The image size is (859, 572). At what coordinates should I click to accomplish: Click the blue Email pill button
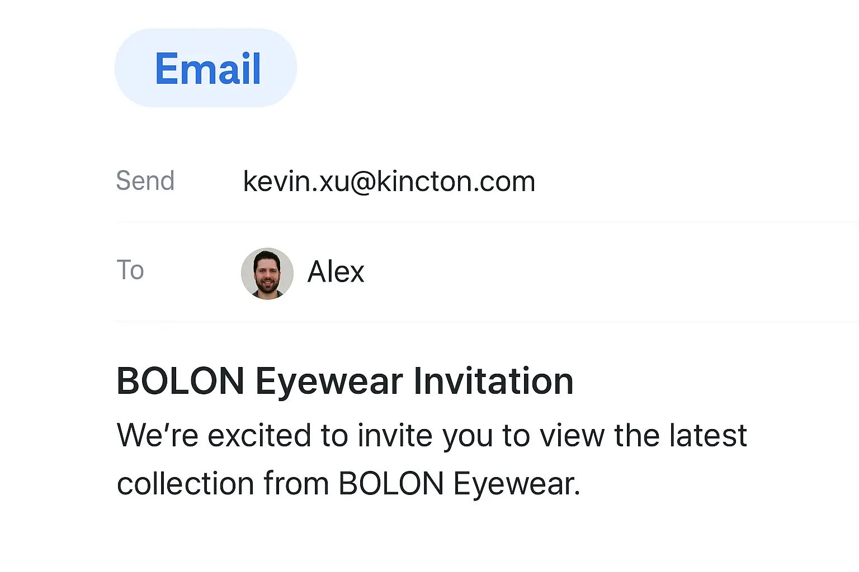pos(206,68)
